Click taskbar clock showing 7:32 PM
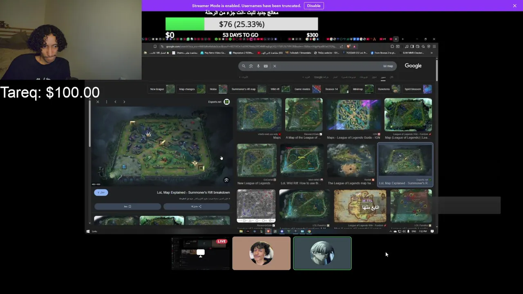 pos(423,232)
